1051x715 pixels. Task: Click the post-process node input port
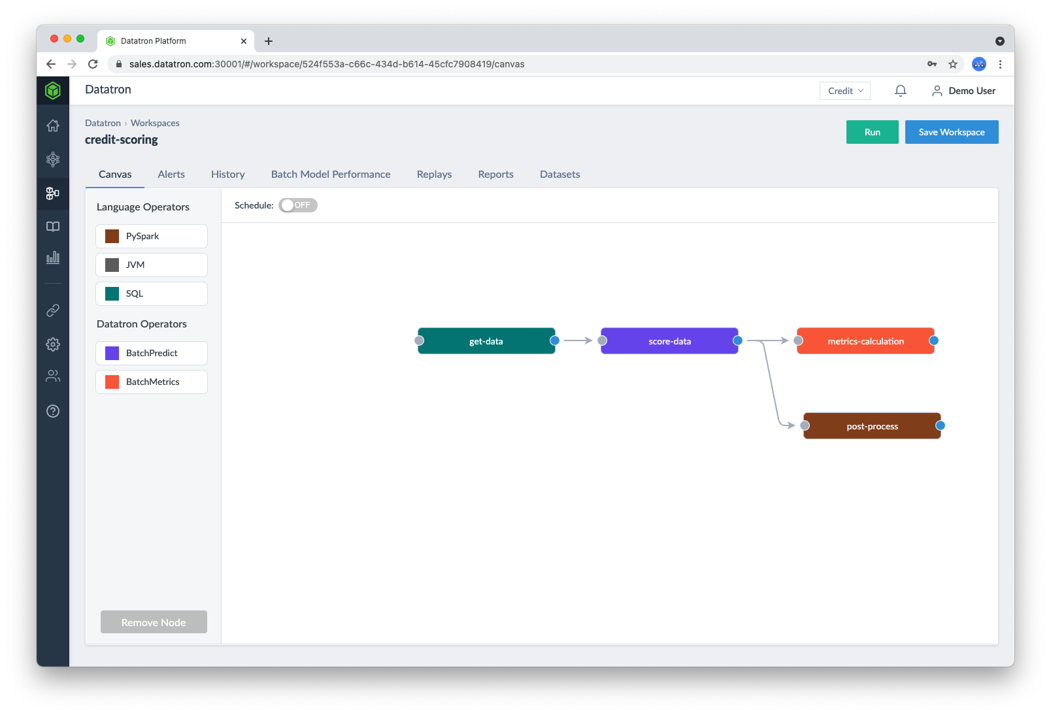point(805,425)
